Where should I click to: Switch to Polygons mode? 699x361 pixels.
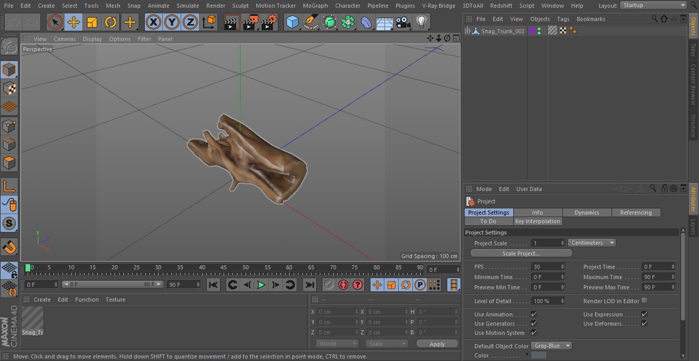coord(9,163)
